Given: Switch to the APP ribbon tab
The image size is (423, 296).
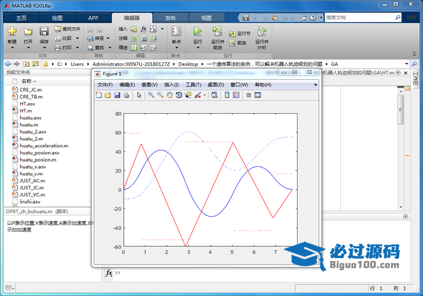Looking at the screenshot, I should tap(93, 18).
